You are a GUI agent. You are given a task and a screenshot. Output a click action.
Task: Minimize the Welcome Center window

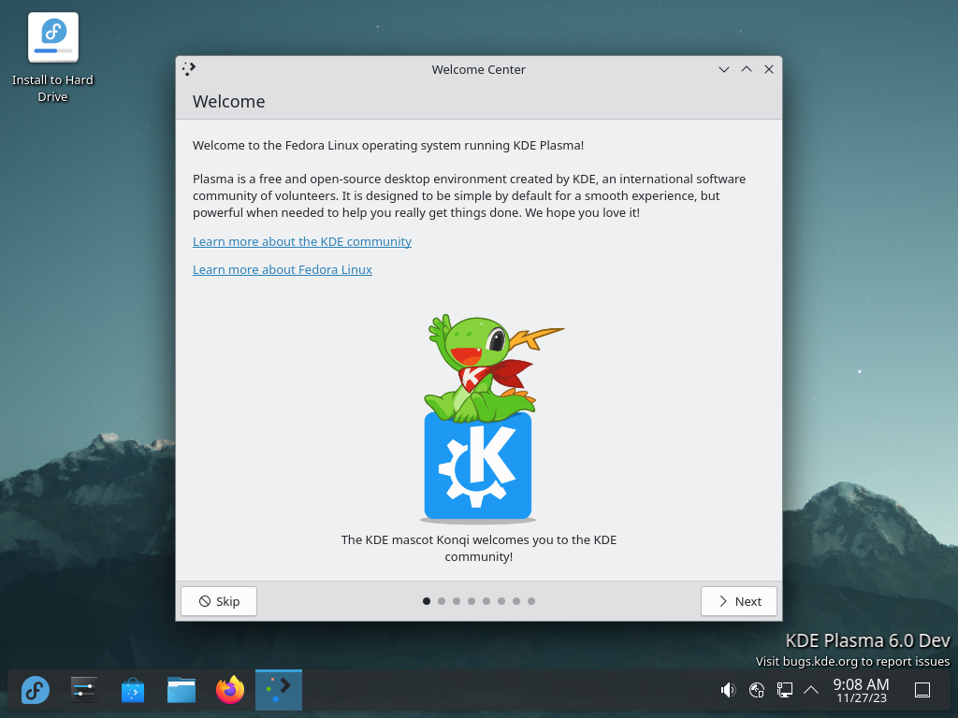coord(724,69)
